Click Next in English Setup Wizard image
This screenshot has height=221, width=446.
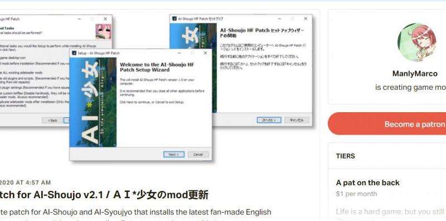coord(173,155)
